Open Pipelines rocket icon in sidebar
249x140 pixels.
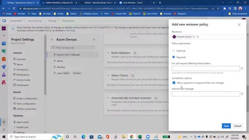tap(4, 66)
